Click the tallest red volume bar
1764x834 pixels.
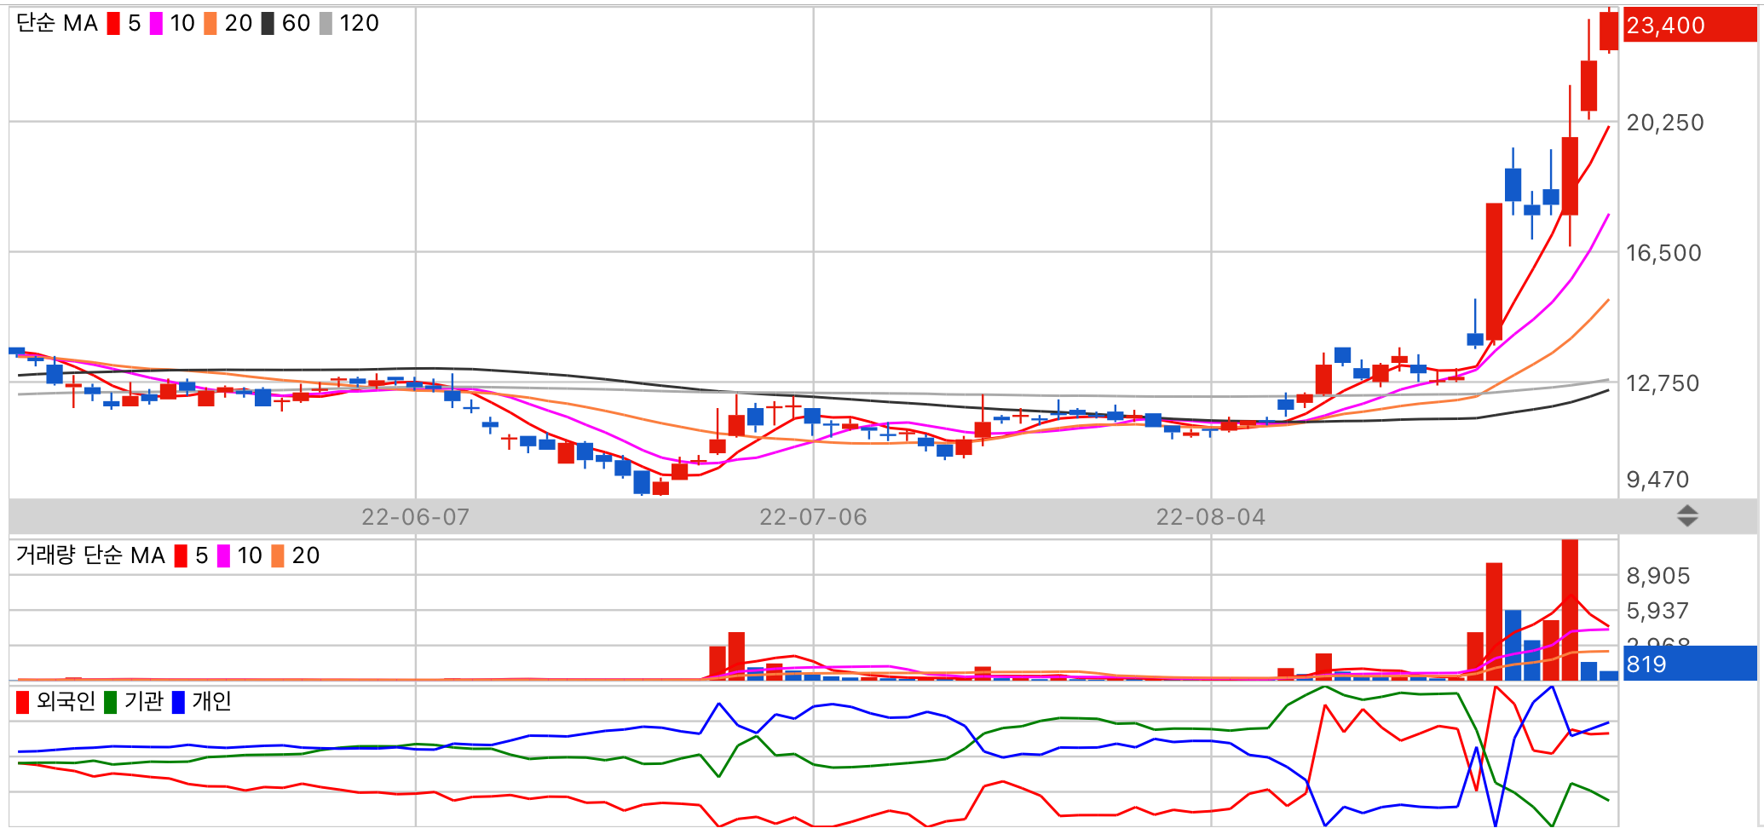[x=1570, y=610]
